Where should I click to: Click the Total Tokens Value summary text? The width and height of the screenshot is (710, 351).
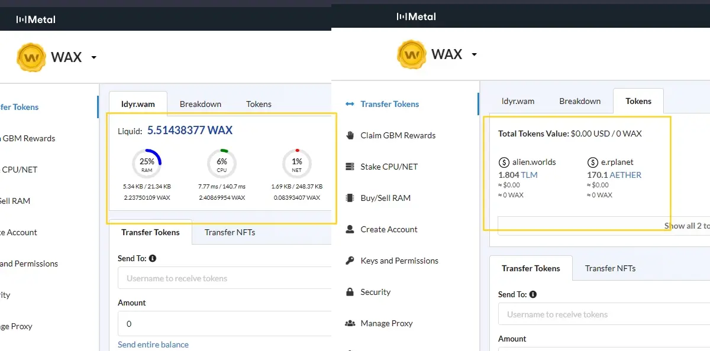[x=570, y=134]
